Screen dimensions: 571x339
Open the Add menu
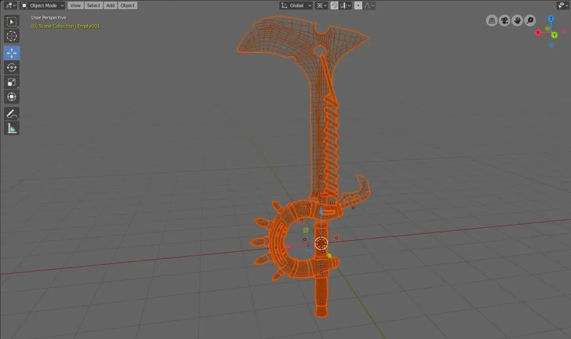point(110,6)
